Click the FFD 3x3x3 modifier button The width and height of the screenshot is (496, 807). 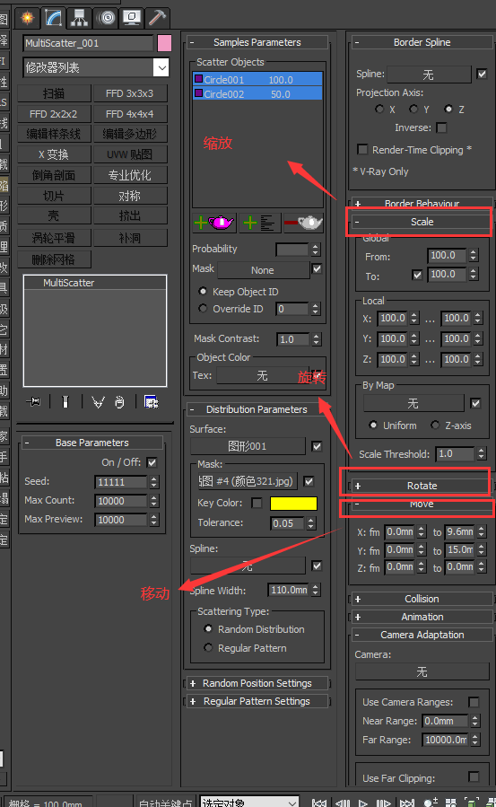[129, 93]
